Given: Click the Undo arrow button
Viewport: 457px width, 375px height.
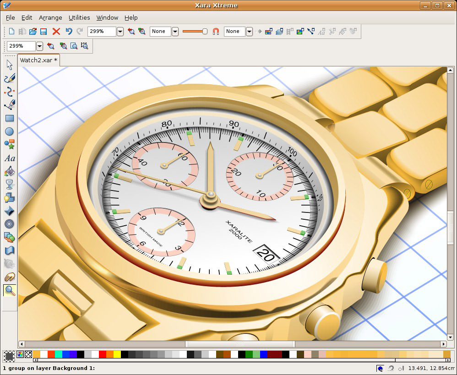Looking at the screenshot, I should click(x=69, y=32).
